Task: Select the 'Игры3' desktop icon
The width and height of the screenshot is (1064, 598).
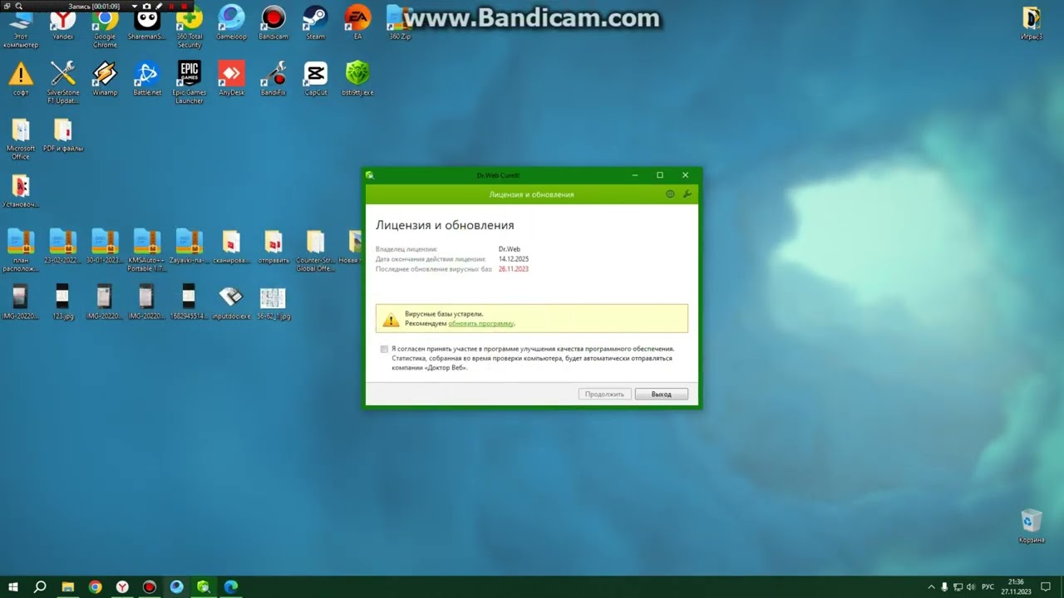Action: click(x=1032, y=22)
